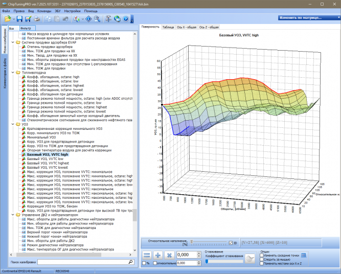
Task: Select Минимальный УОЗ calibration
Action: 41,138
